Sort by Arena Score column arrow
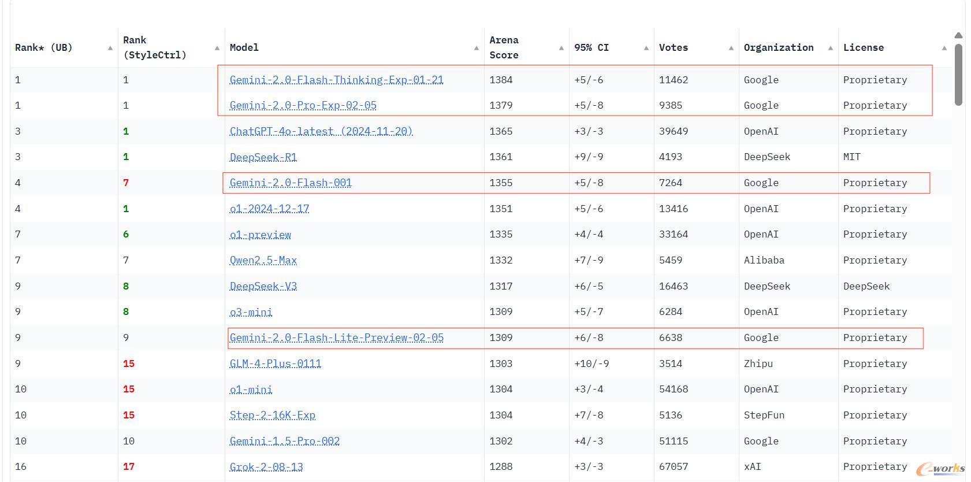Image resolution: width=971 pixels, height=482 pixels. click(561, 48)
